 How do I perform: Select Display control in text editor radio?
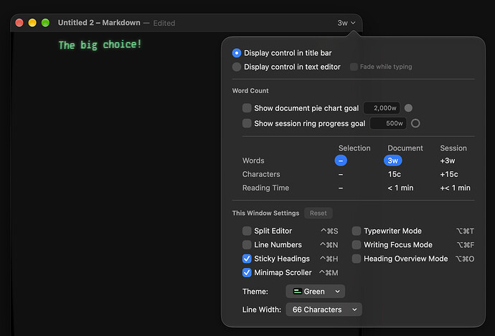[237, 67]
